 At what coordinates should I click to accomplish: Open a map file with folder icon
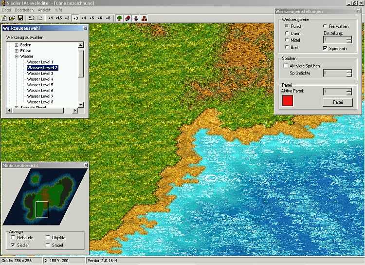[x=12, y=18]
